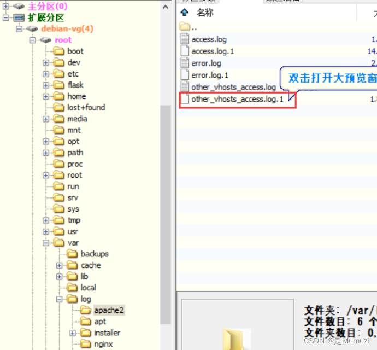Select the 'media' tree label
The height and width of the screenshot is (350, 377).
click(x=77, y=119)
